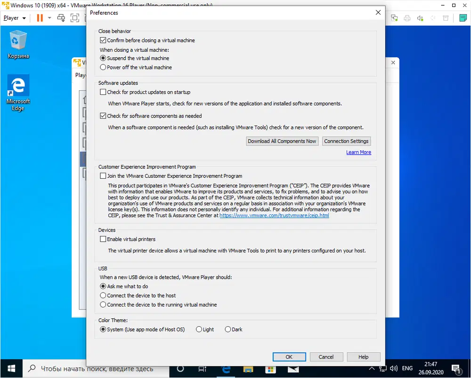Click the Cortana circle icon on the taskbar
The width and height of the screenshot is (471, 378).
coord(180,369)
